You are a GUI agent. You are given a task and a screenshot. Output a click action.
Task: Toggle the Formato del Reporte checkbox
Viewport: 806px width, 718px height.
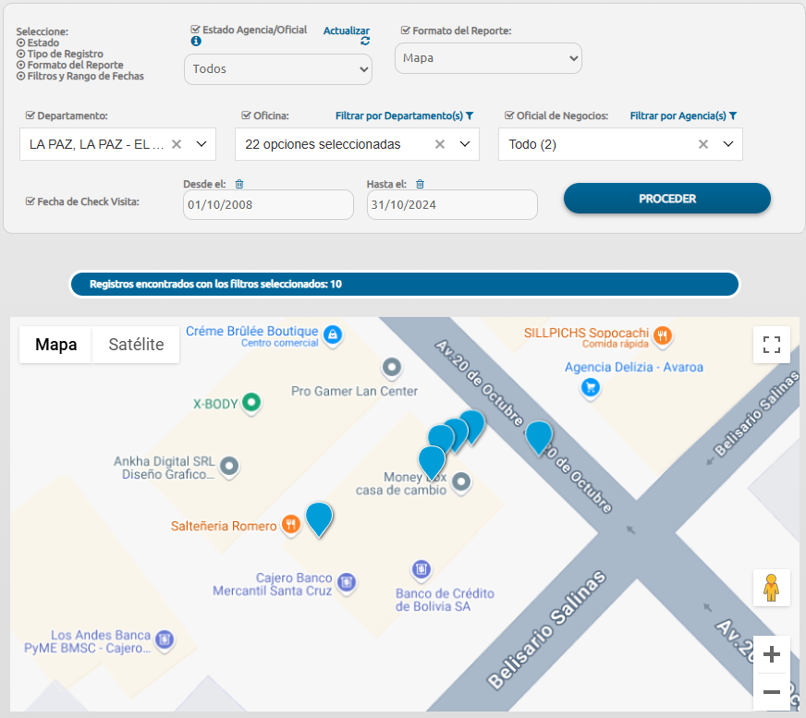(x=406, y=30)
